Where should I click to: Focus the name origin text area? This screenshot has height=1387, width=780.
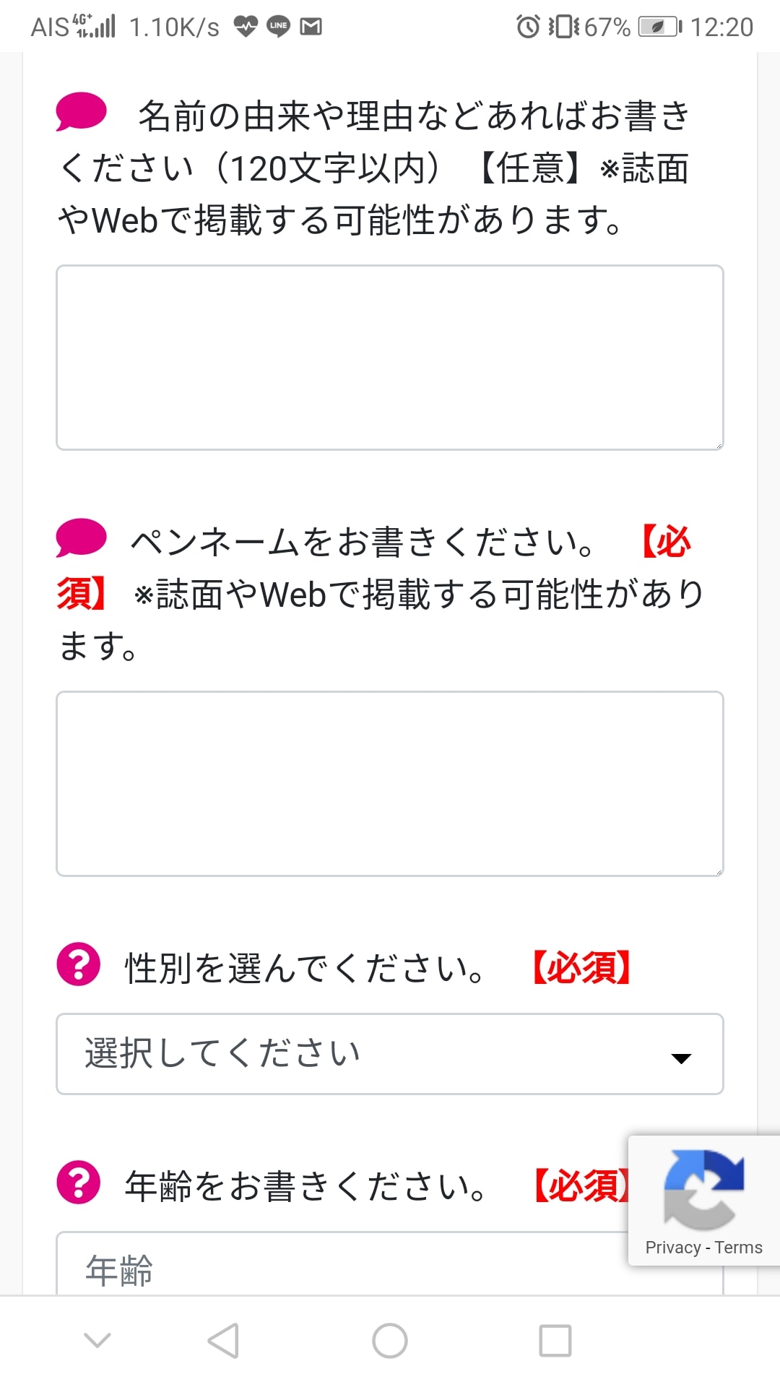[390, 358]
